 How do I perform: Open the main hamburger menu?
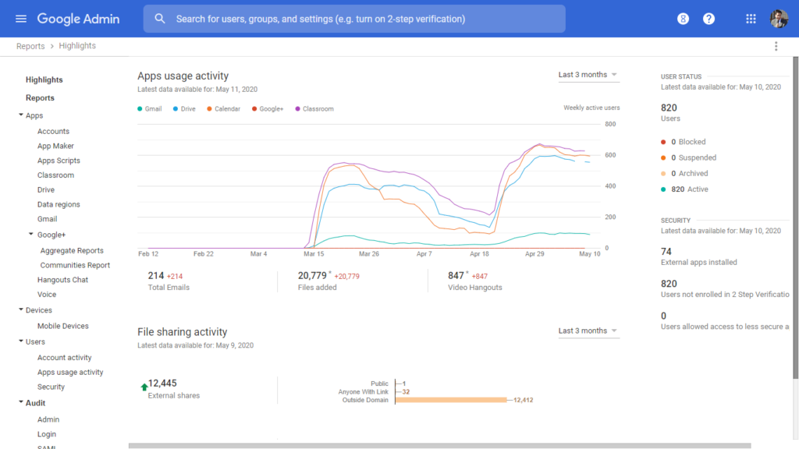(21, 19)
